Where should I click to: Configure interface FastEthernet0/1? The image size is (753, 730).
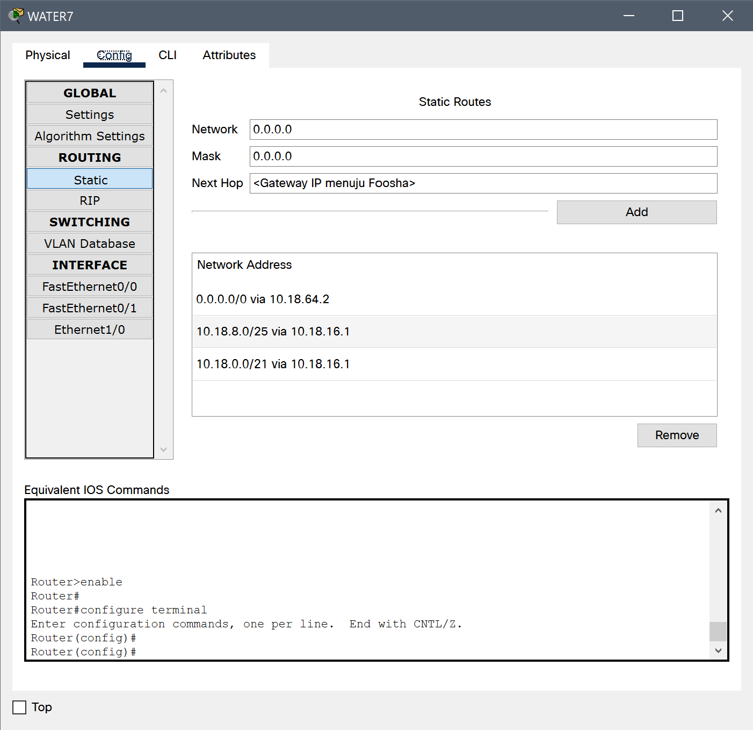pos(90,308)
